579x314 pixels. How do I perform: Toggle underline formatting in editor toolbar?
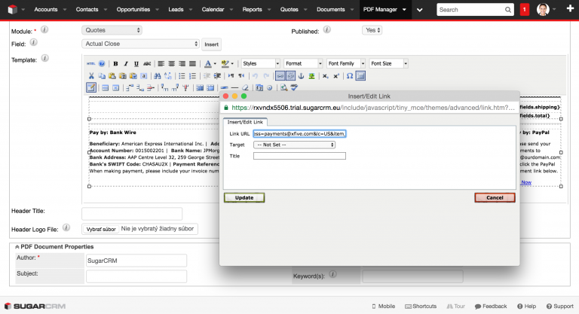136,63
